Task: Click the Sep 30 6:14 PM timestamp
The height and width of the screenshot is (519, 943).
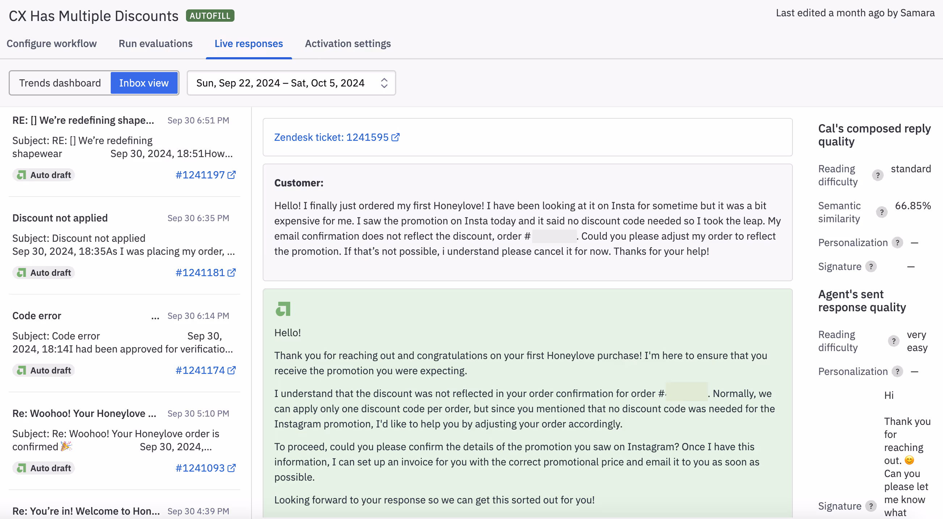Action: pyautogui.click(x=198, y=316)
